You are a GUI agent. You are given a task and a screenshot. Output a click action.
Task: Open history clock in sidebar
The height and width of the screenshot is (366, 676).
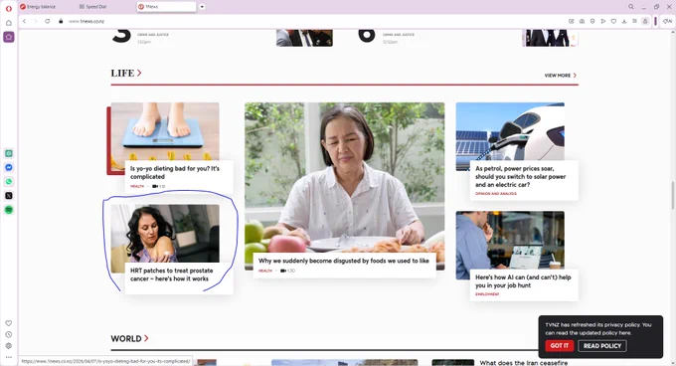(9, 334)
